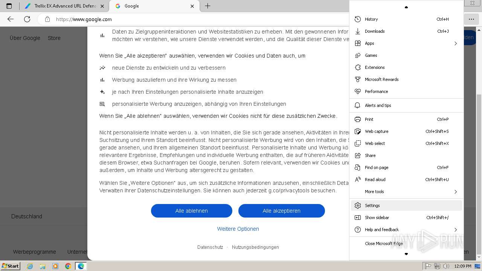This screenshot has height=271, width=482.
Task: Click Alle akzeptieren button
Action: 282,211
